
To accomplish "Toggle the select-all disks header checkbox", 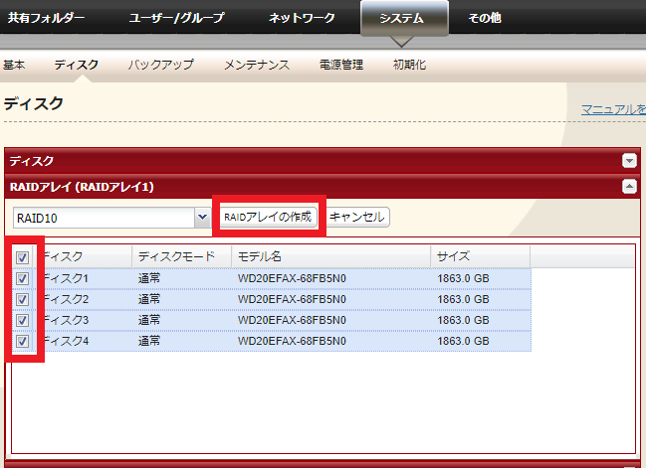I will click(x=23, y=257).
